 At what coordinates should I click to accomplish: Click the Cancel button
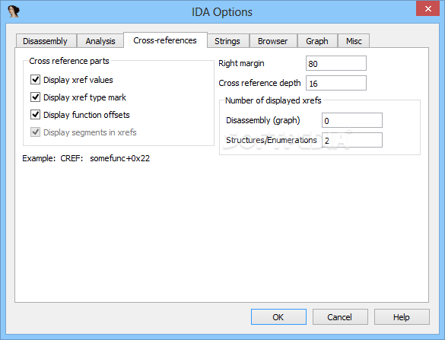click(340, 316)
